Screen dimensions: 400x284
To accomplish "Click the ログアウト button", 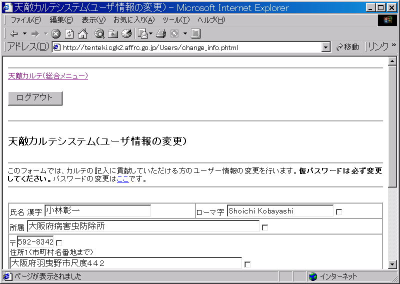I will pyautogui.click(x=35, y=98).
